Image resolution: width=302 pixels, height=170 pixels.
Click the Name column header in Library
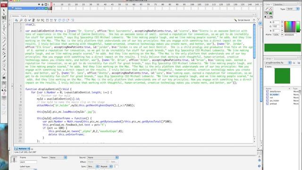[278, 88]
